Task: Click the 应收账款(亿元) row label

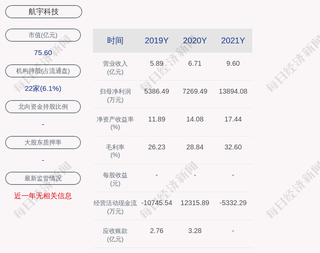Action: pyautogui.click(x=115, y=235)
